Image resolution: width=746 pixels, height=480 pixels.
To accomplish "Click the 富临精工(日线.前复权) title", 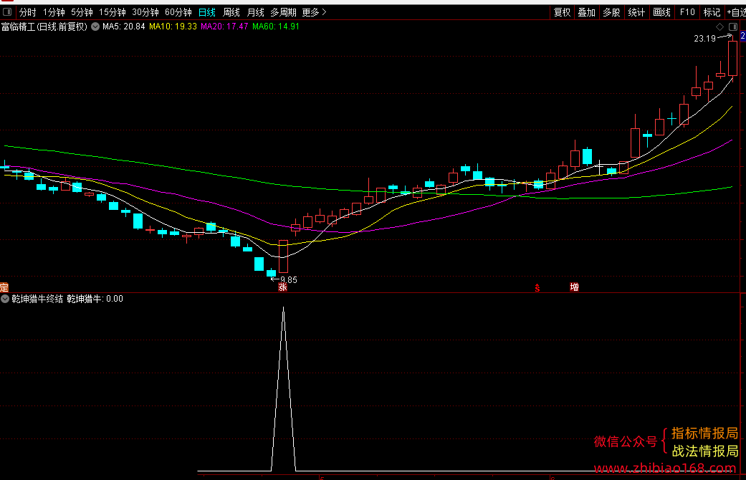I will click(44, 27).
